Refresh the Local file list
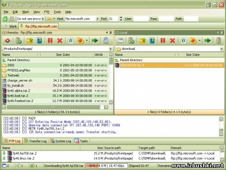This screenshot has width=226, height=170. coord(183,40)
